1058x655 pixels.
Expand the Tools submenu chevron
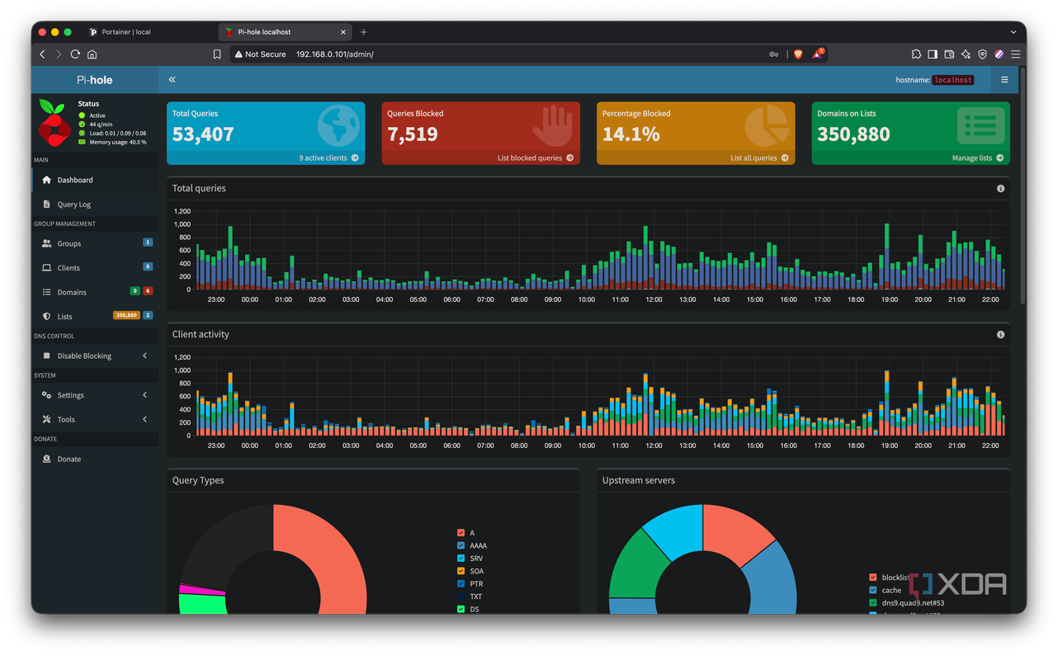click(x=145, y=420)
